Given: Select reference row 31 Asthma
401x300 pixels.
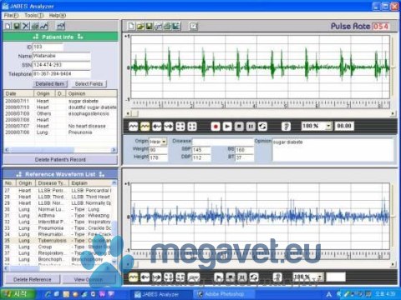Looking at the screenshot, I should [x=58, y=216].
